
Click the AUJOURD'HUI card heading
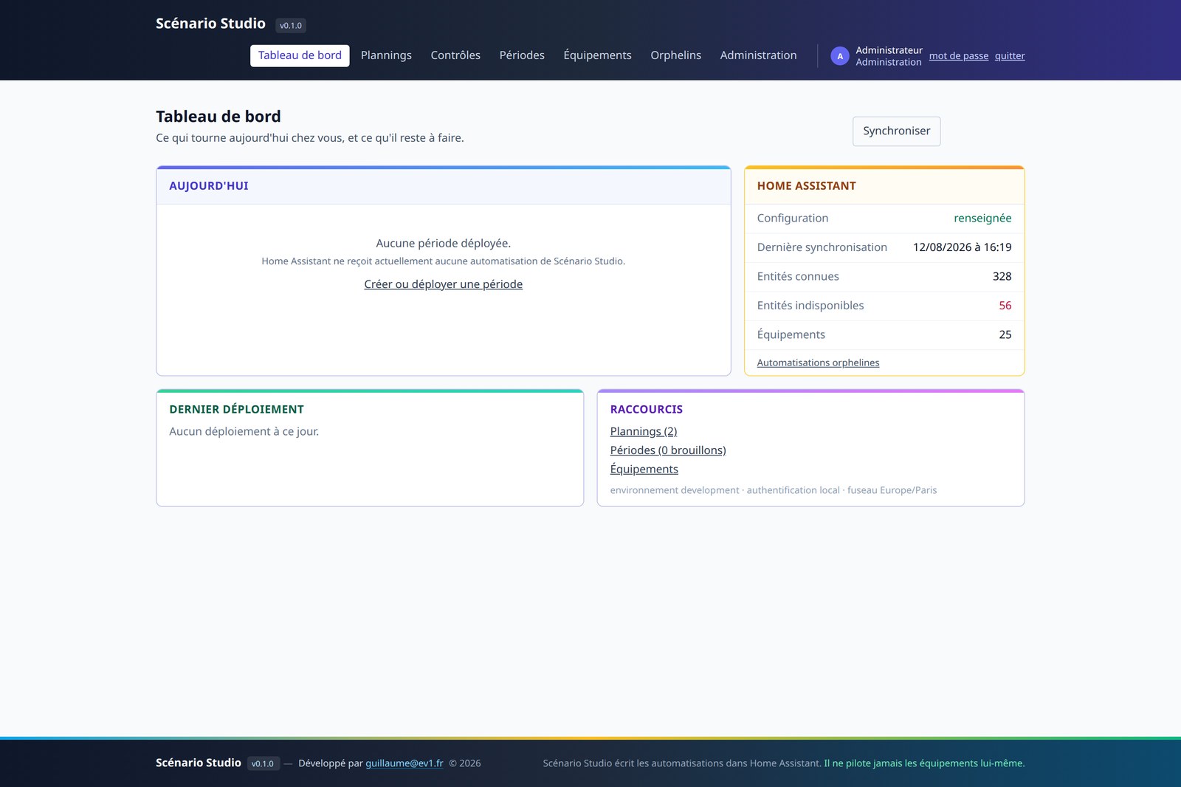[209, 186]
